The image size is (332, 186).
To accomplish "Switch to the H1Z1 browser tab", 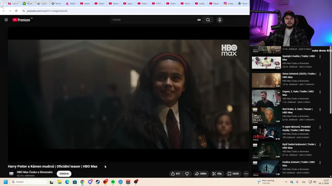I will pyautogui.click(x=157, y=4).
